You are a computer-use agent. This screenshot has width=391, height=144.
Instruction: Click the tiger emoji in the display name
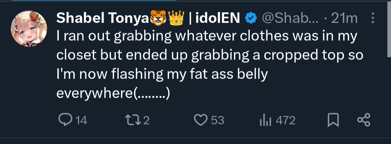[x=158, y=17]
